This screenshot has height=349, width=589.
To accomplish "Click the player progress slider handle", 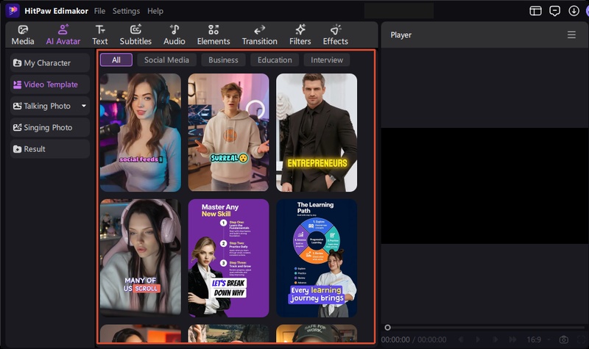I will pos(387,328).
